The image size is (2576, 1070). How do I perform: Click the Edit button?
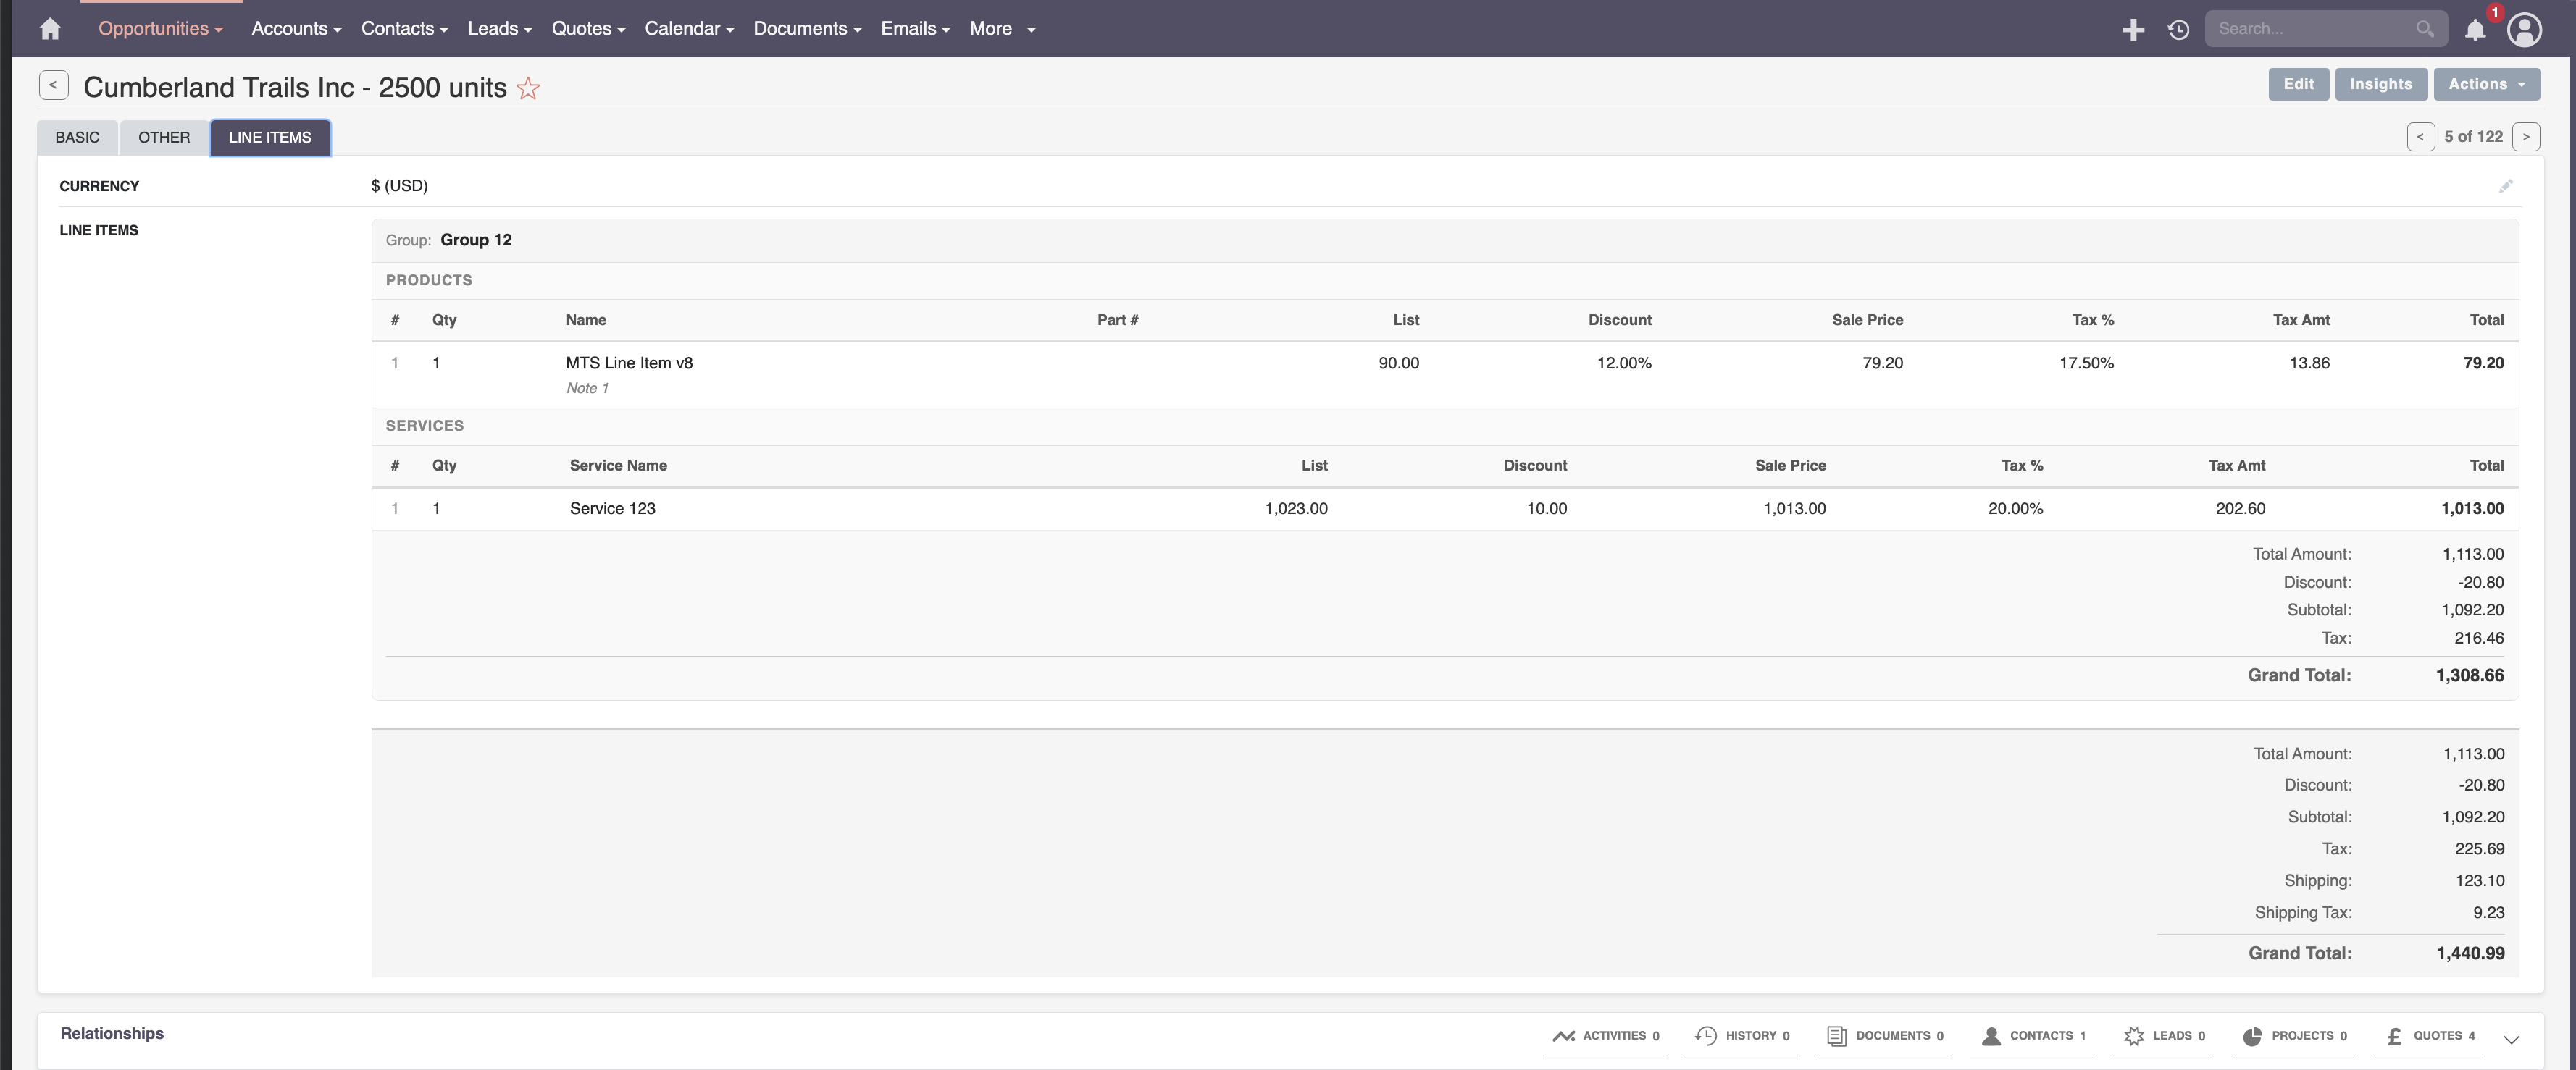click(2298, 84)
